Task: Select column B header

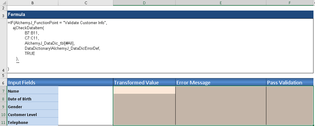Action: [32, 3]
